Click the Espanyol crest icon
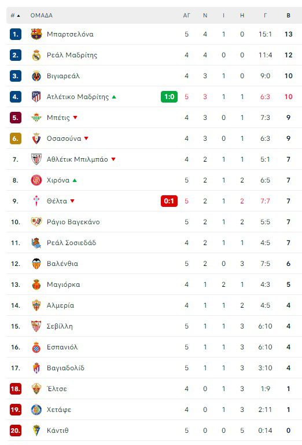 pos(36,347)
